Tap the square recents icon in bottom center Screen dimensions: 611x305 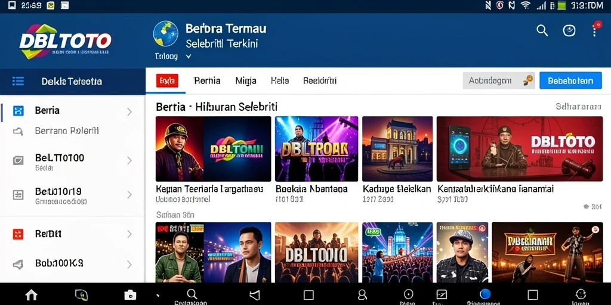pos(308,295)
